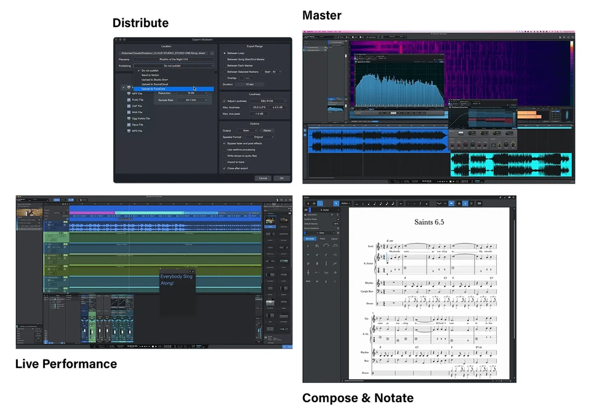Toggle the Adjust Loudness option
This screenshot has width=591, height=415.
click(225, 101)
